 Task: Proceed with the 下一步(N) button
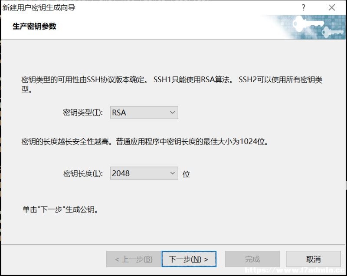[189, 259]
